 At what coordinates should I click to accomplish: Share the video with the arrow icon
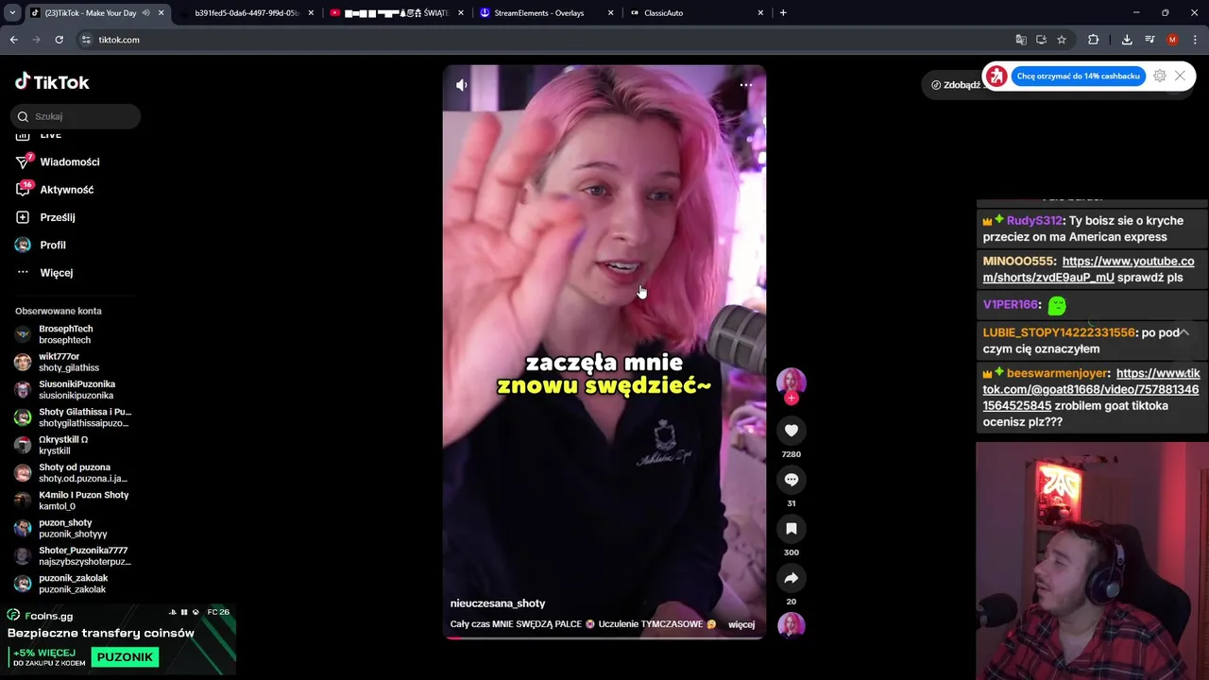point(792,578)
